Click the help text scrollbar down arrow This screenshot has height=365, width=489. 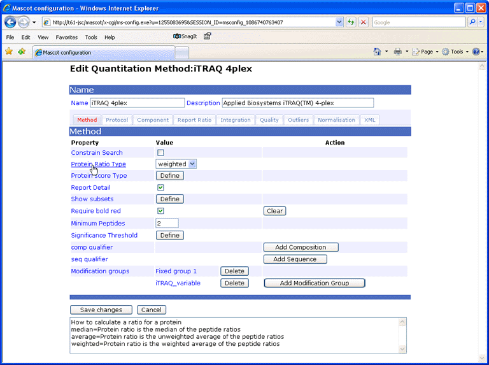tap(402, 348)
